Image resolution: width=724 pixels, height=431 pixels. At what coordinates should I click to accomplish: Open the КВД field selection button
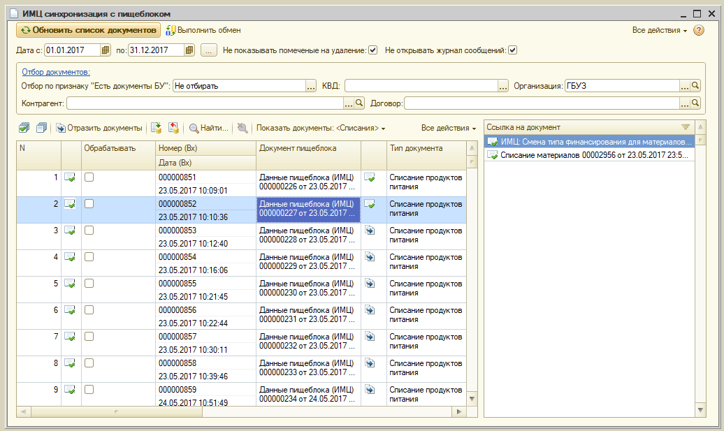pos(502,86)
